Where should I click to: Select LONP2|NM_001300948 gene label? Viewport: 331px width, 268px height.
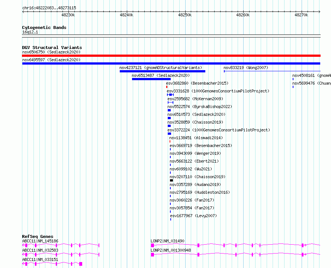click(171, 250)
